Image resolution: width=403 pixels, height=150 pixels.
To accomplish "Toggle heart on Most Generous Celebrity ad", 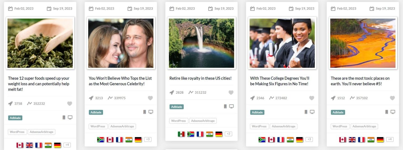I will [150, 98].
